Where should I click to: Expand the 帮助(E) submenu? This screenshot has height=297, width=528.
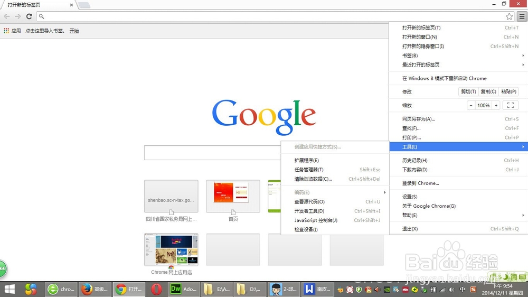coord(459,216)
